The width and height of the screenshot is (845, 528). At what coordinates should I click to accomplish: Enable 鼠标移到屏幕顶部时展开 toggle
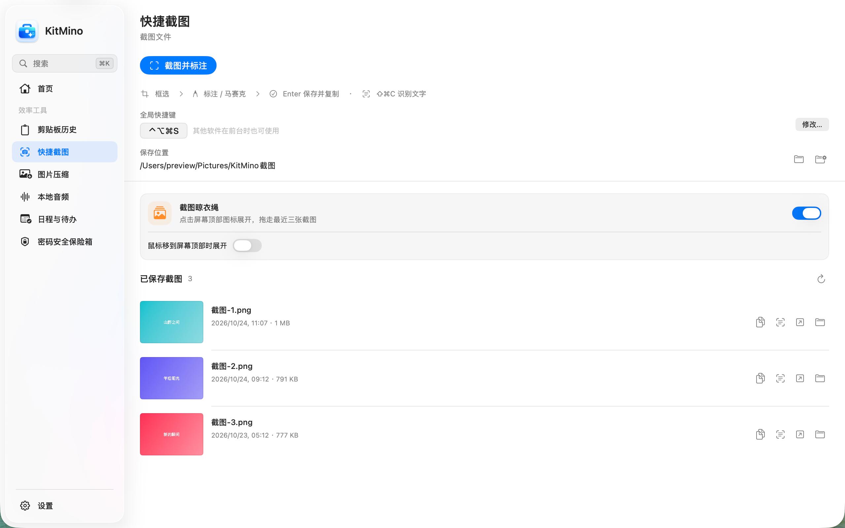247,246
